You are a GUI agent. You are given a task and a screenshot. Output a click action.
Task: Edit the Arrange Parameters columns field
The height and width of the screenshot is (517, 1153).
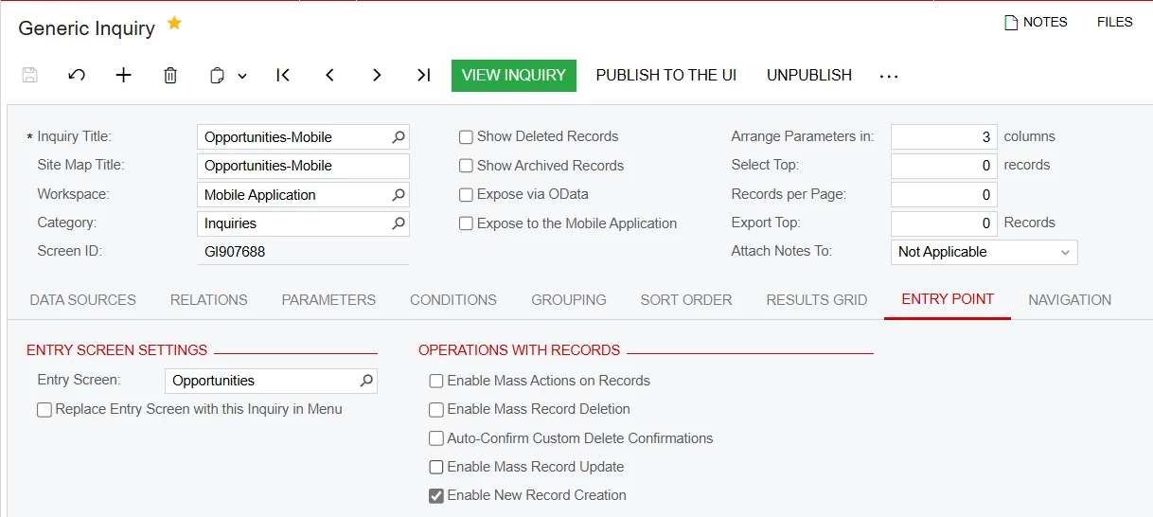[x=944, y=137]
